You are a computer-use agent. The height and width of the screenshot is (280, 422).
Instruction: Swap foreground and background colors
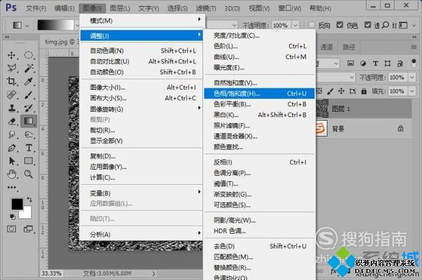29,199
